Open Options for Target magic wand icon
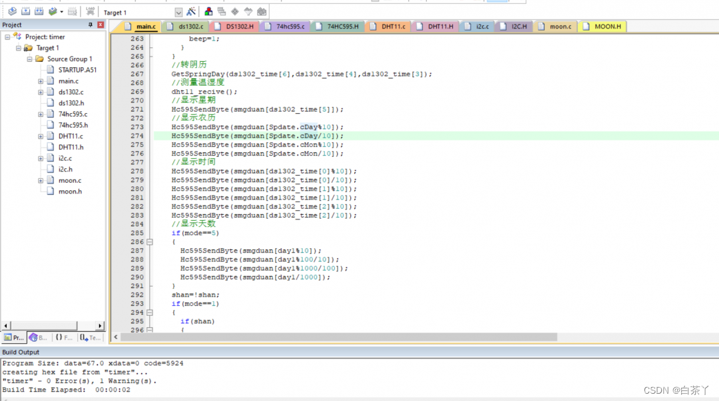The height and width of the screenshot is (401, 719). pos(191,12)
